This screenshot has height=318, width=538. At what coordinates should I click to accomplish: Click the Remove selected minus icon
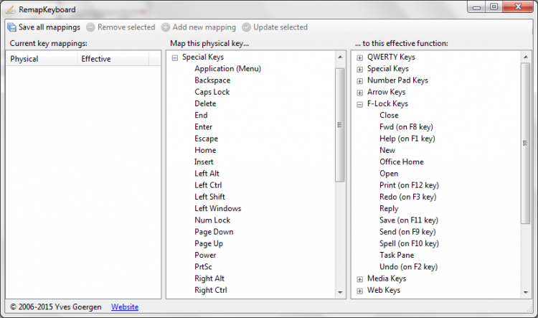point(90,27)
